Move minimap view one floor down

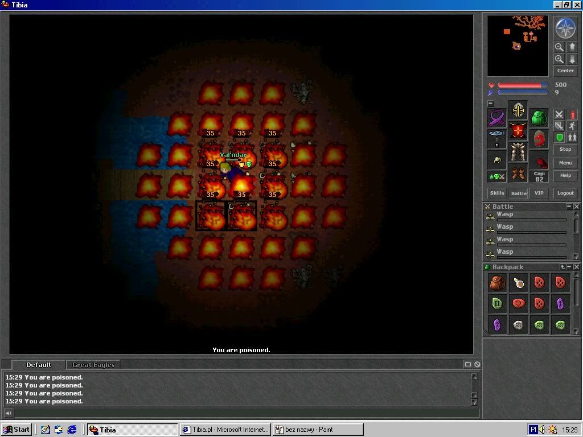coord(572,59)
